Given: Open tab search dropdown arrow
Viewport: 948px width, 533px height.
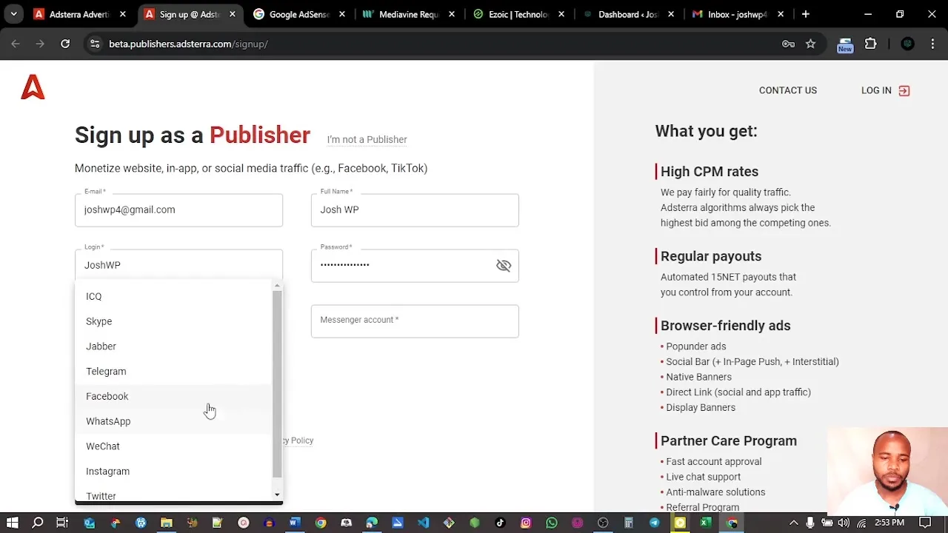Looking at the screenshot, I should pyautogui.click(x=13, y=14).
